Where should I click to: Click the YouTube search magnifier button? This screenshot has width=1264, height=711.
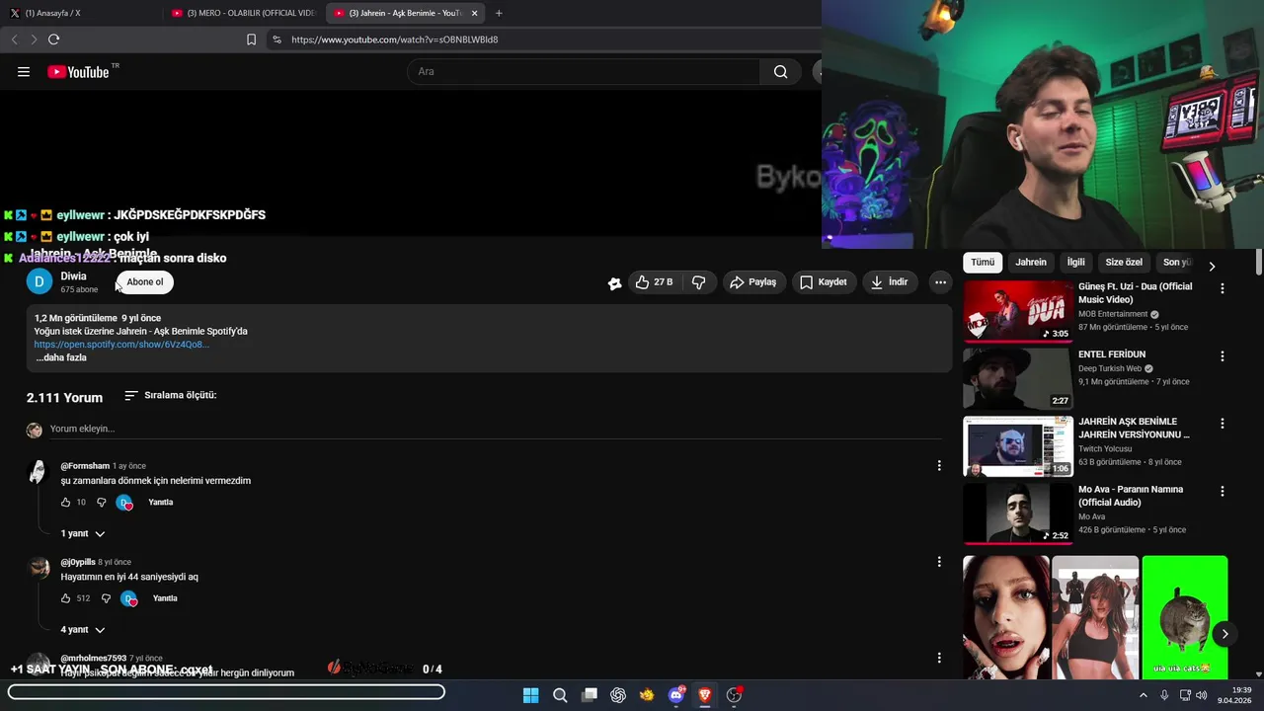tap(781, 71)
